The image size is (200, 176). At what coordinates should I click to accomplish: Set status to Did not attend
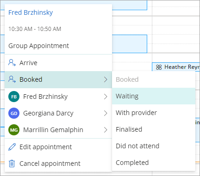(x=154, y=146)
